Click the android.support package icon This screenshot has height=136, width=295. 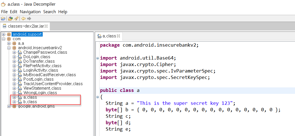(9, 34)
